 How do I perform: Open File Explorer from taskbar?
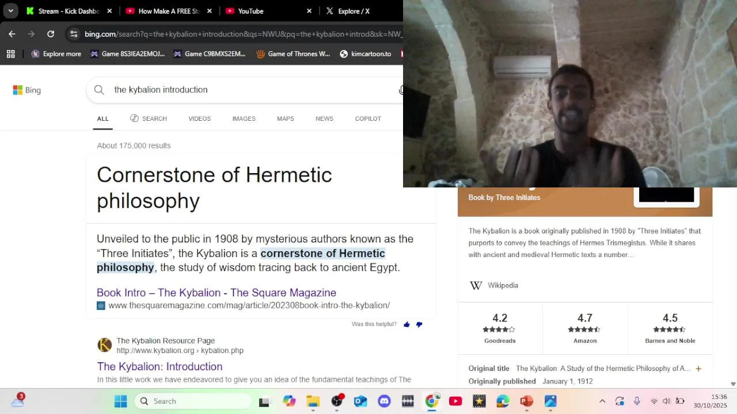click(x=313, y=401)
